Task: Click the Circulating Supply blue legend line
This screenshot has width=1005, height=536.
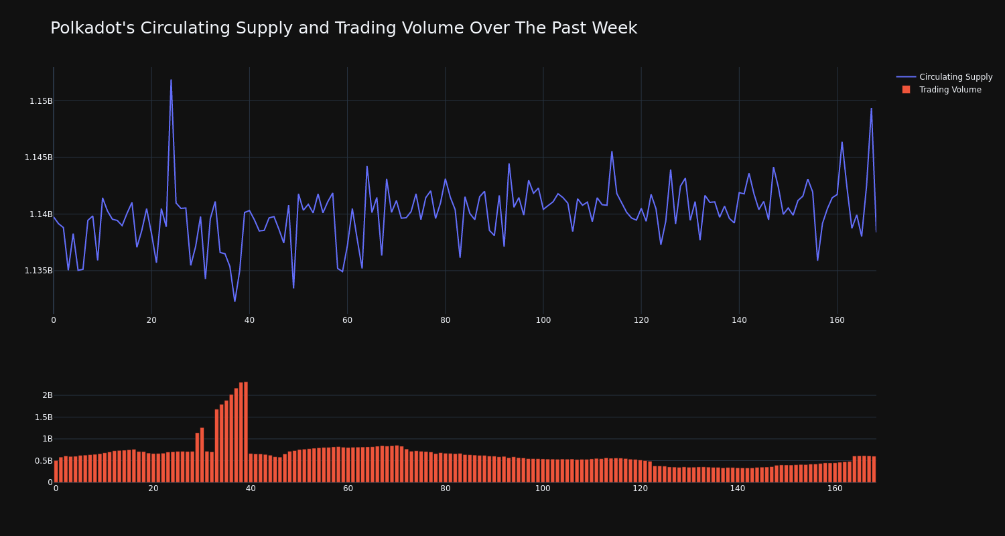Action: [x=906, y=77]
